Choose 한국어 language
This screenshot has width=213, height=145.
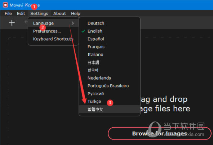[x=110, y=70]
